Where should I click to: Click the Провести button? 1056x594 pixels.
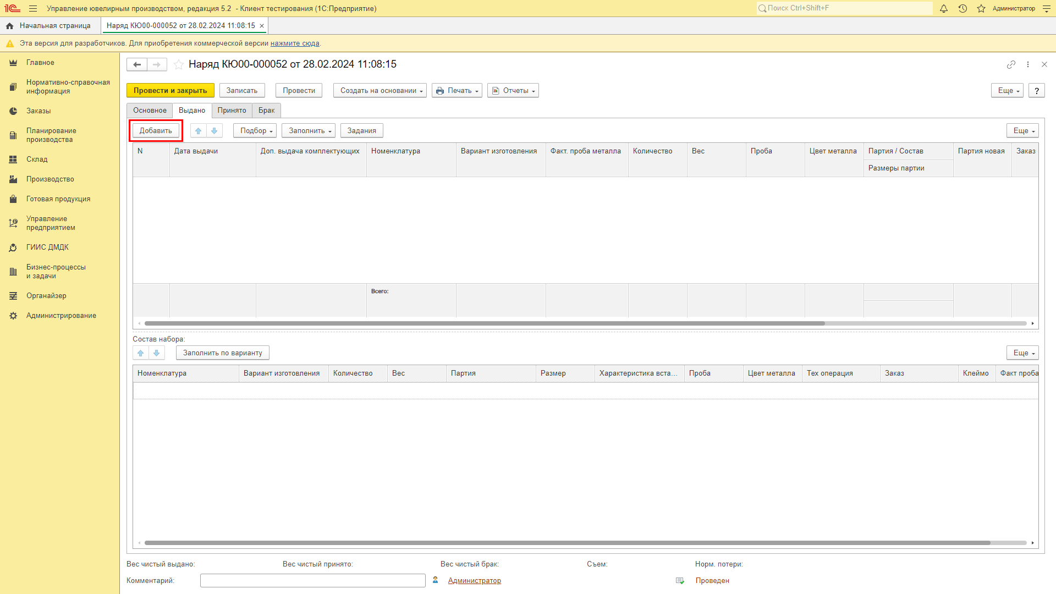click(299, 91)
